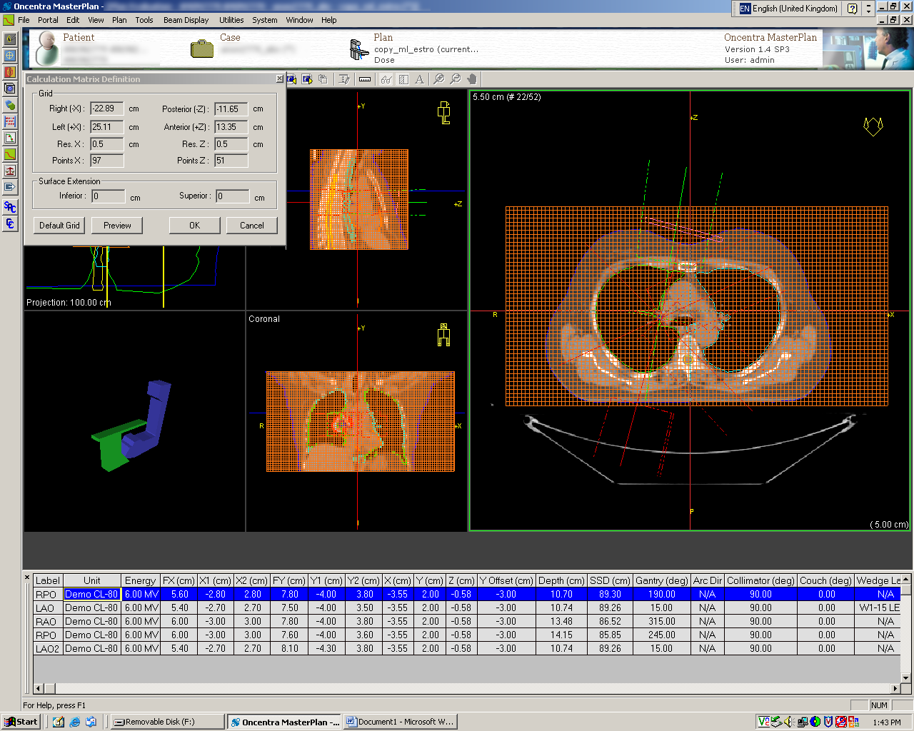Click the SSD (cm) column header
914x731 pixels.
[x=611, y=580]
